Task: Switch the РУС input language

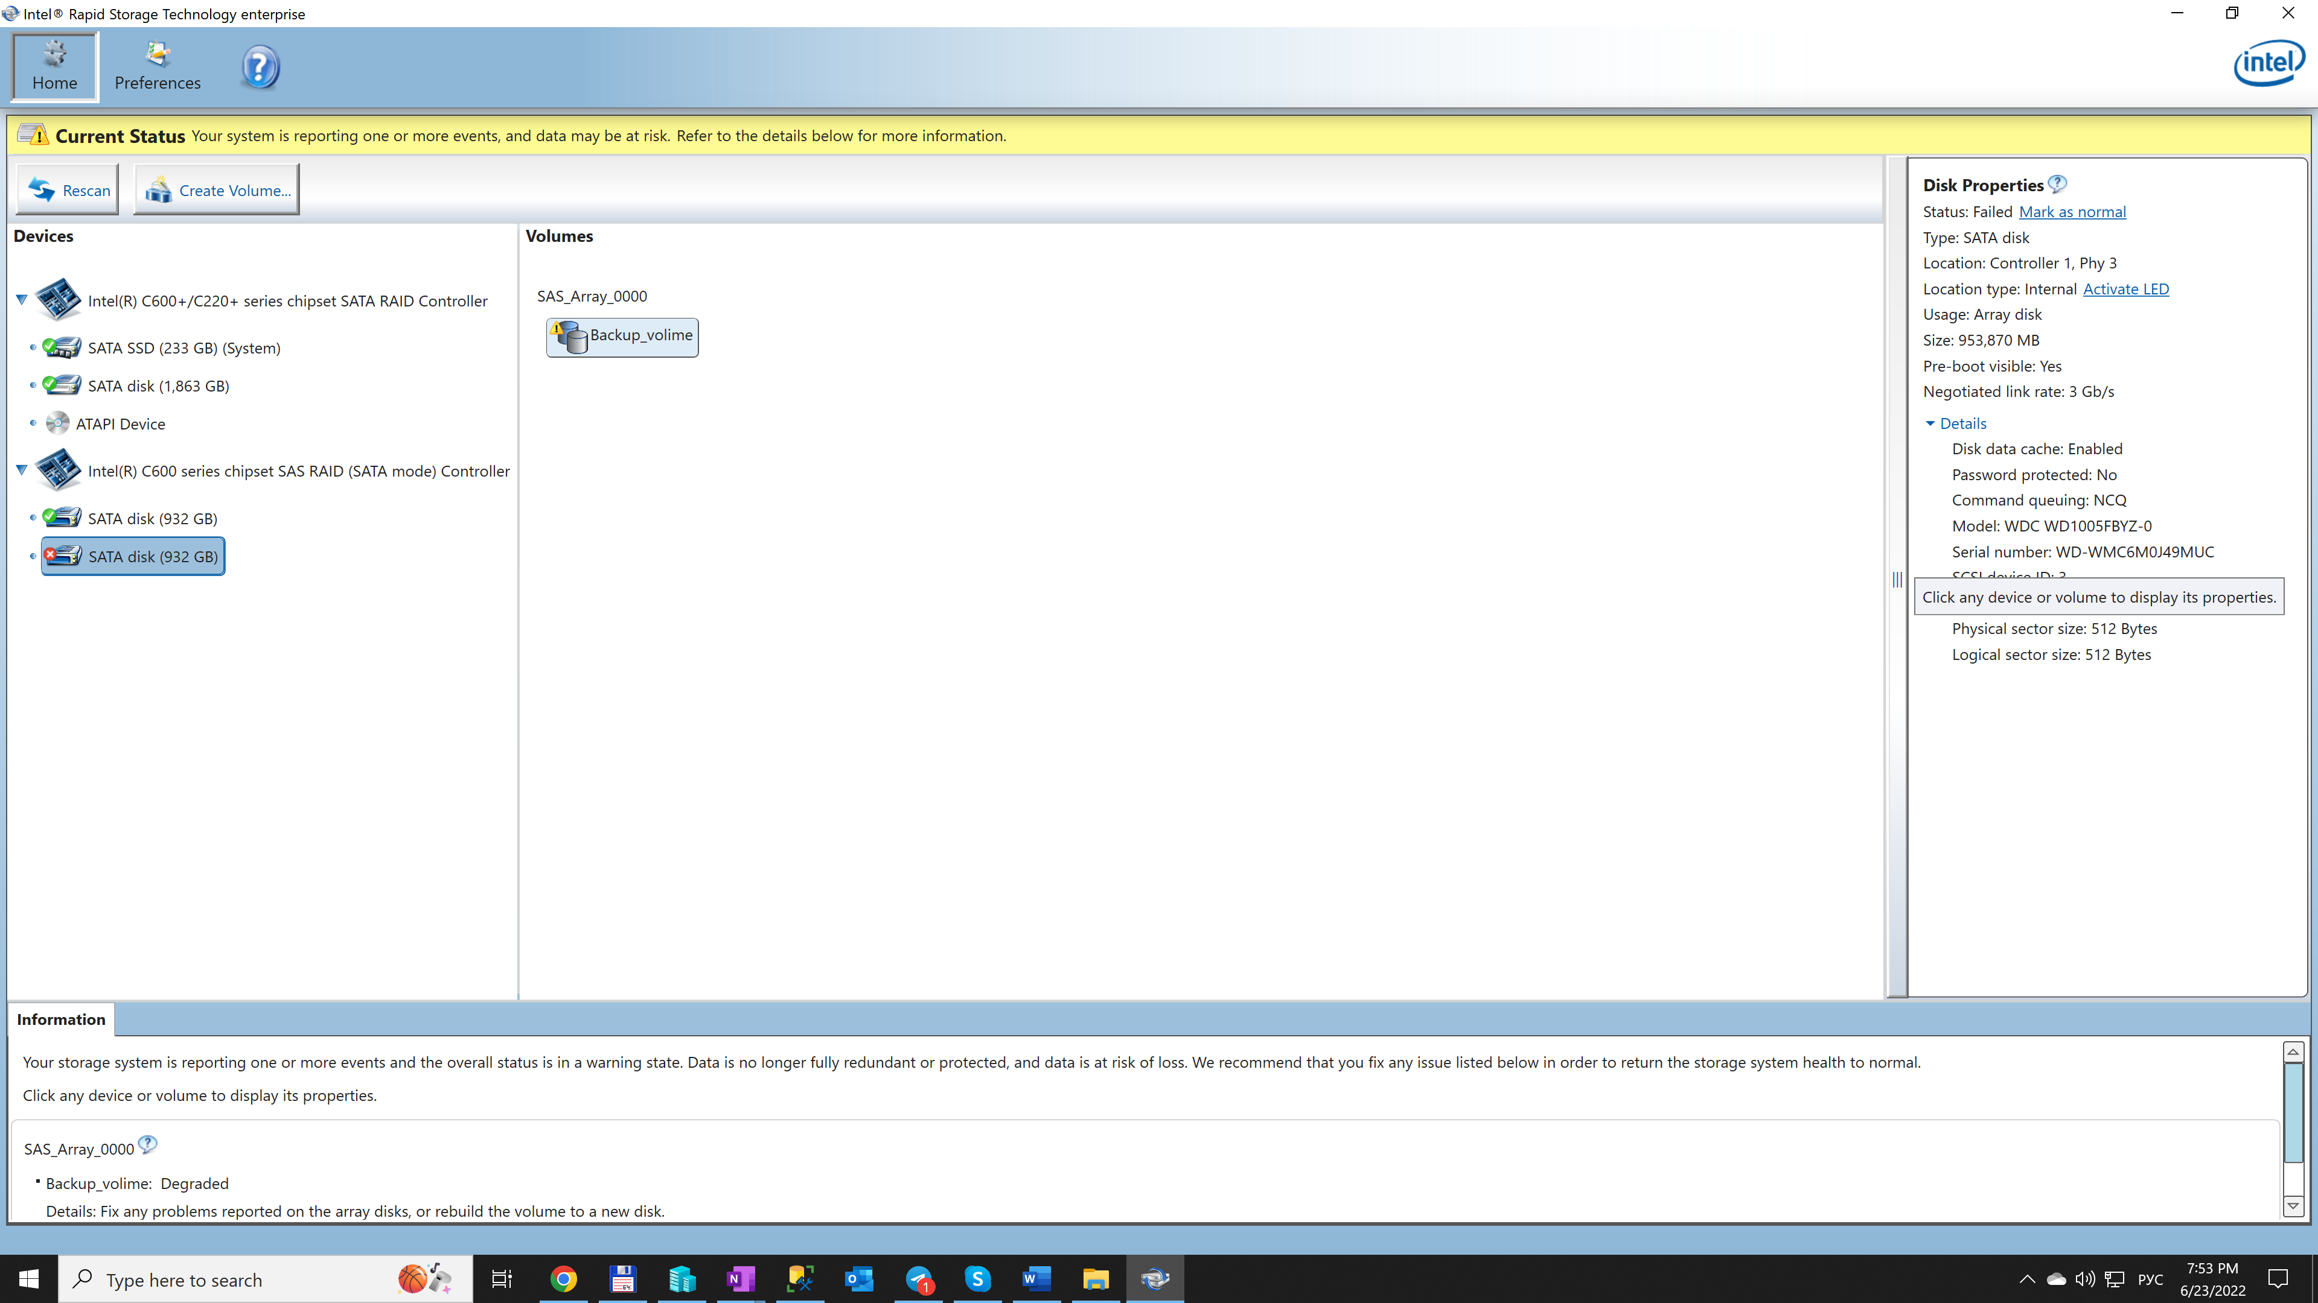Action: point(2150,1279)
